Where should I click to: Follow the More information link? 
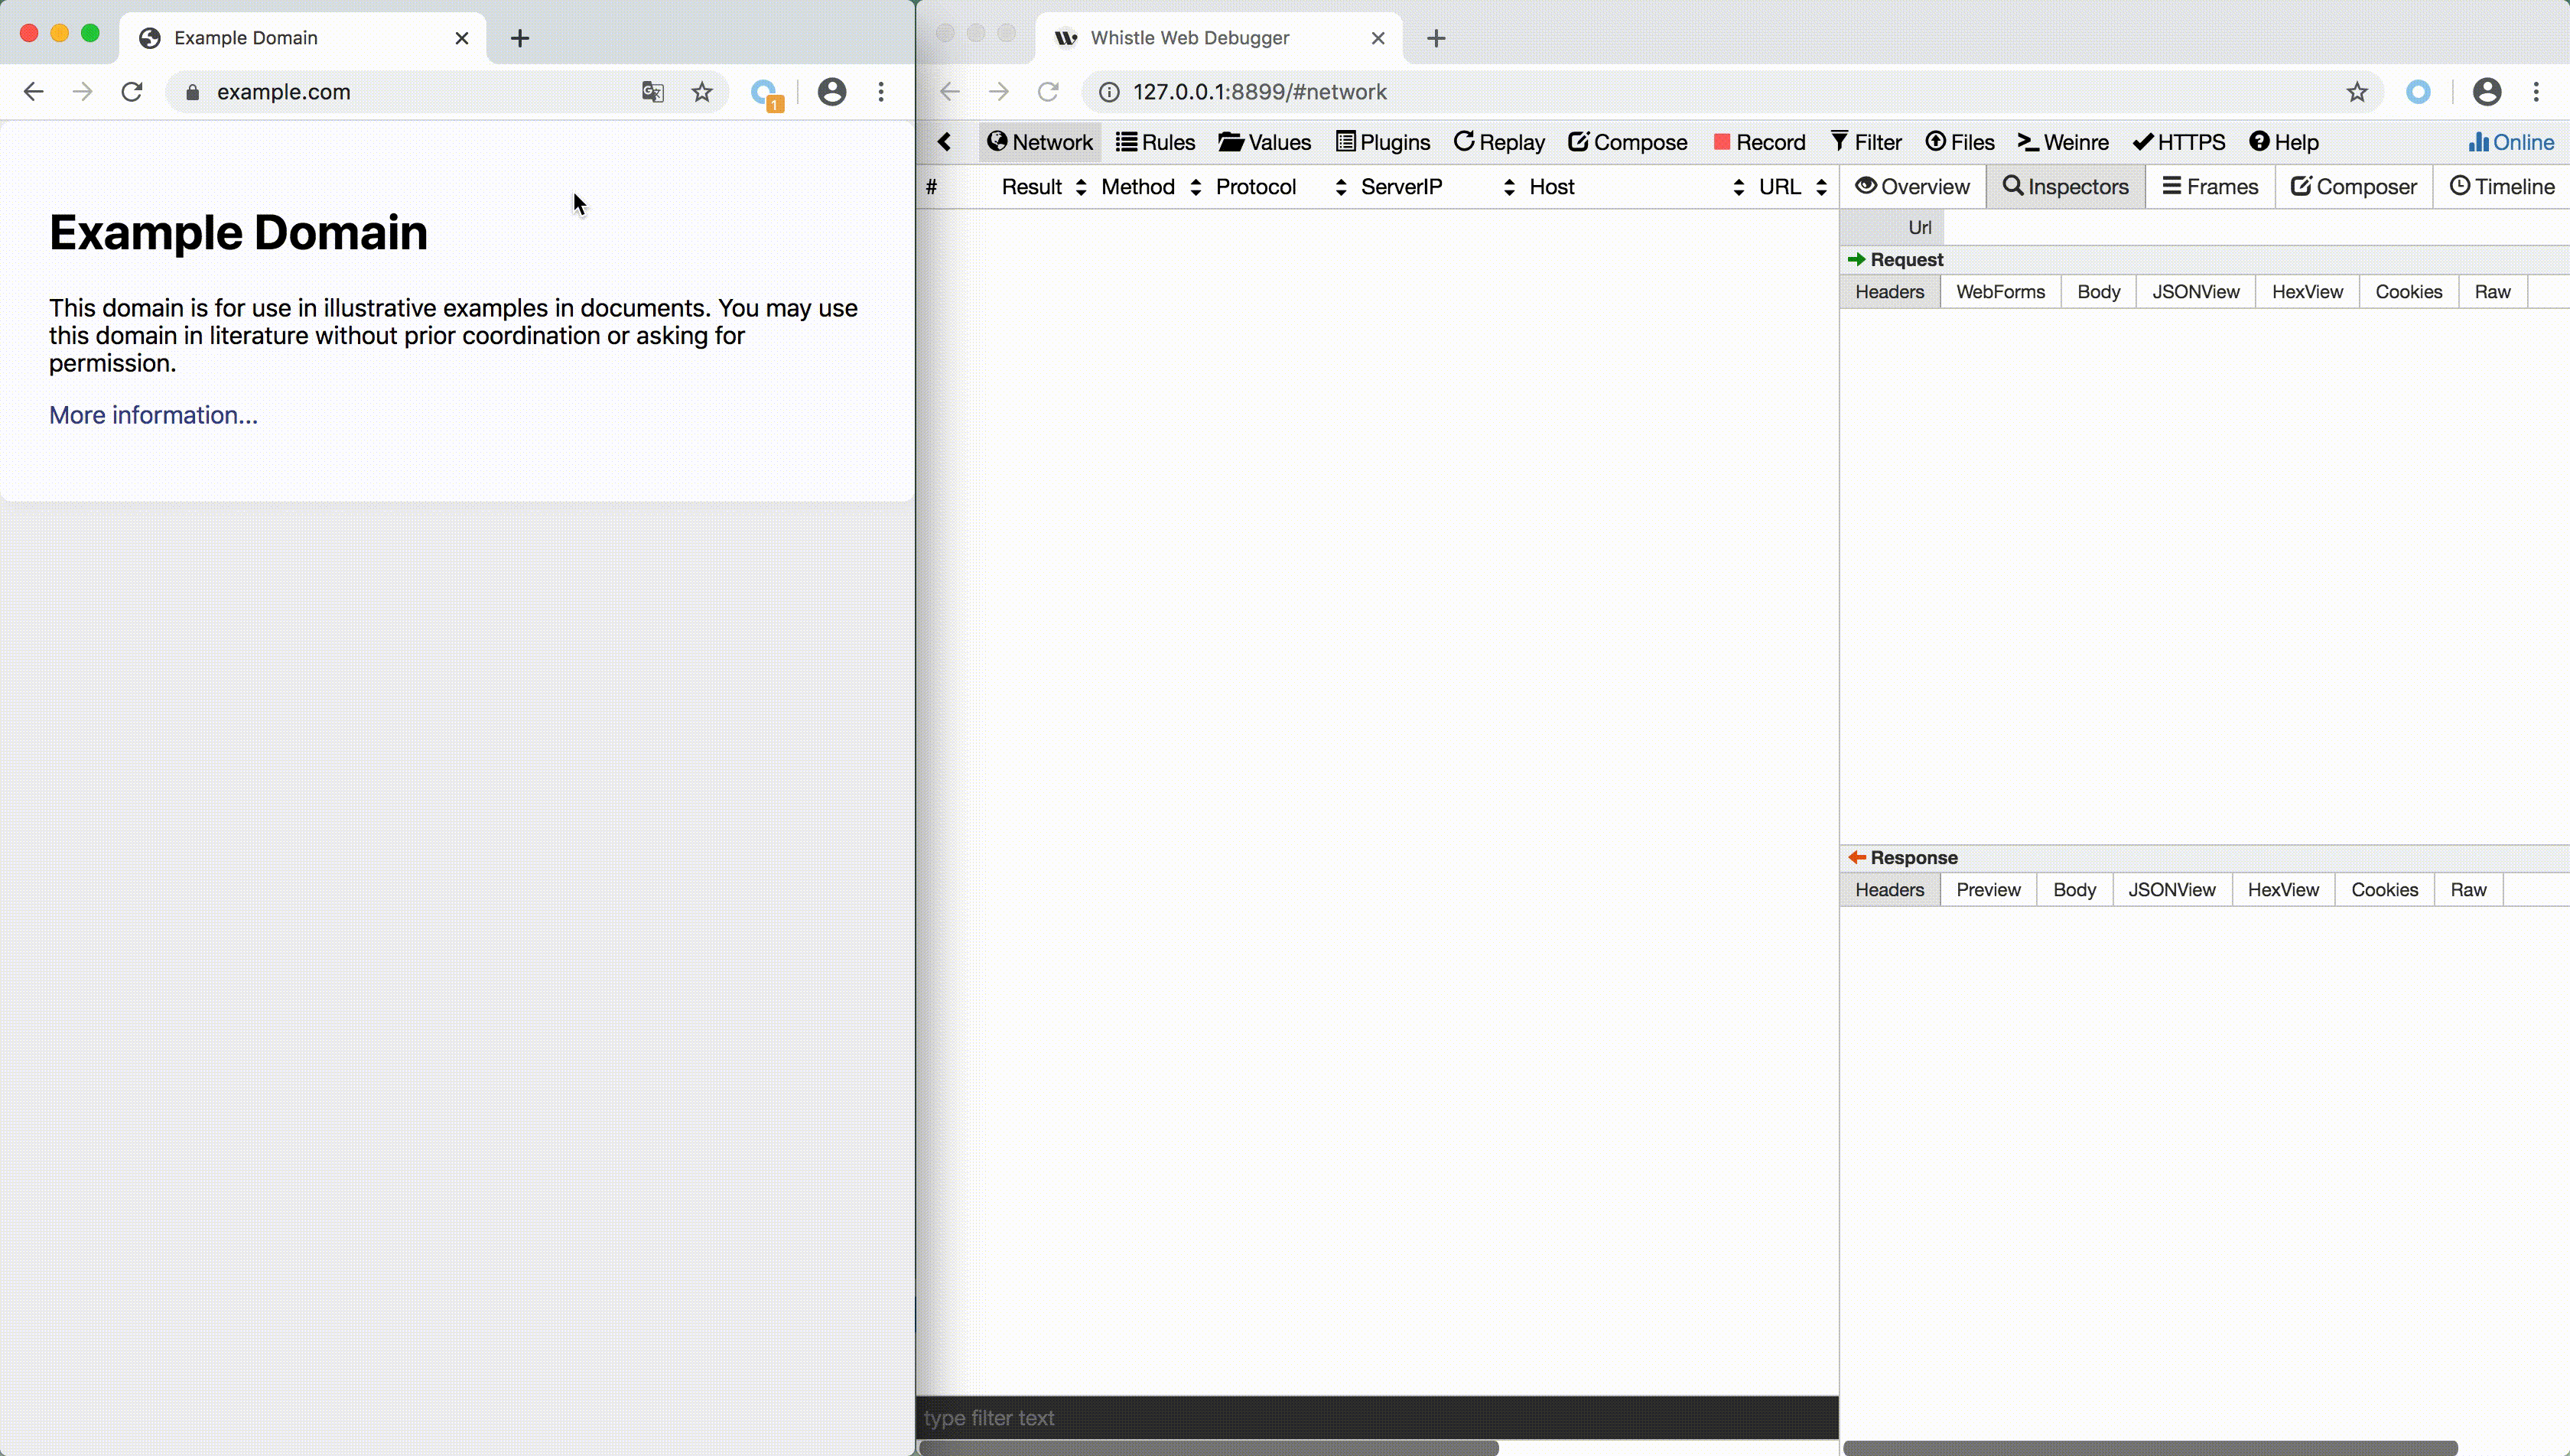click(x=153, y=415)
